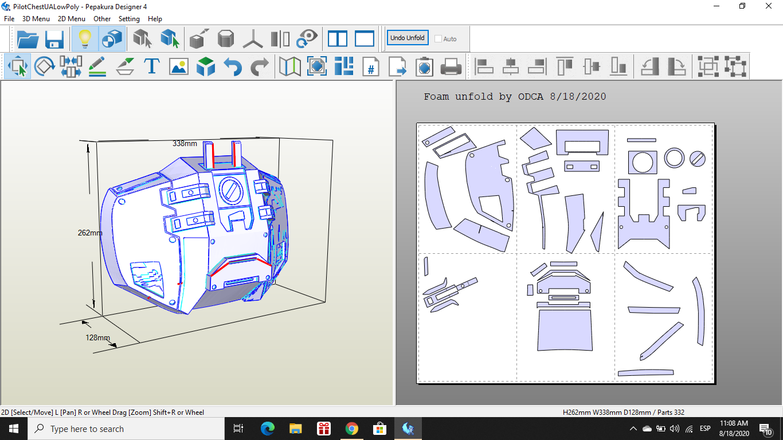Choose the Text input tool

pyautogui.click(x=151, y=66)
